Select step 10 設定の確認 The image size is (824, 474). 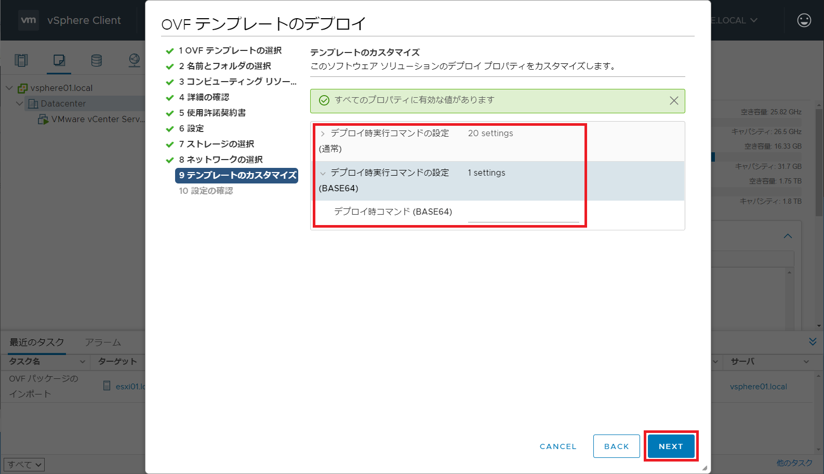point(206,191)
